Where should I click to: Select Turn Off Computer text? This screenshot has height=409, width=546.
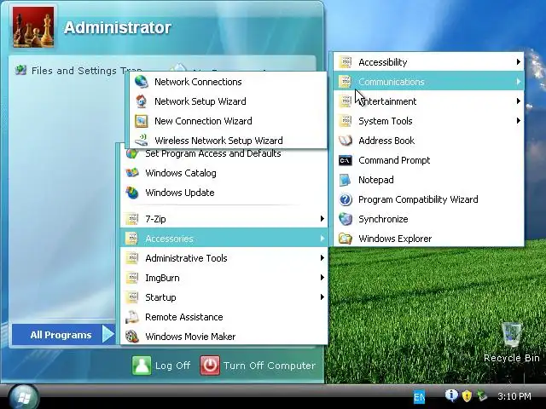[270, 366]
